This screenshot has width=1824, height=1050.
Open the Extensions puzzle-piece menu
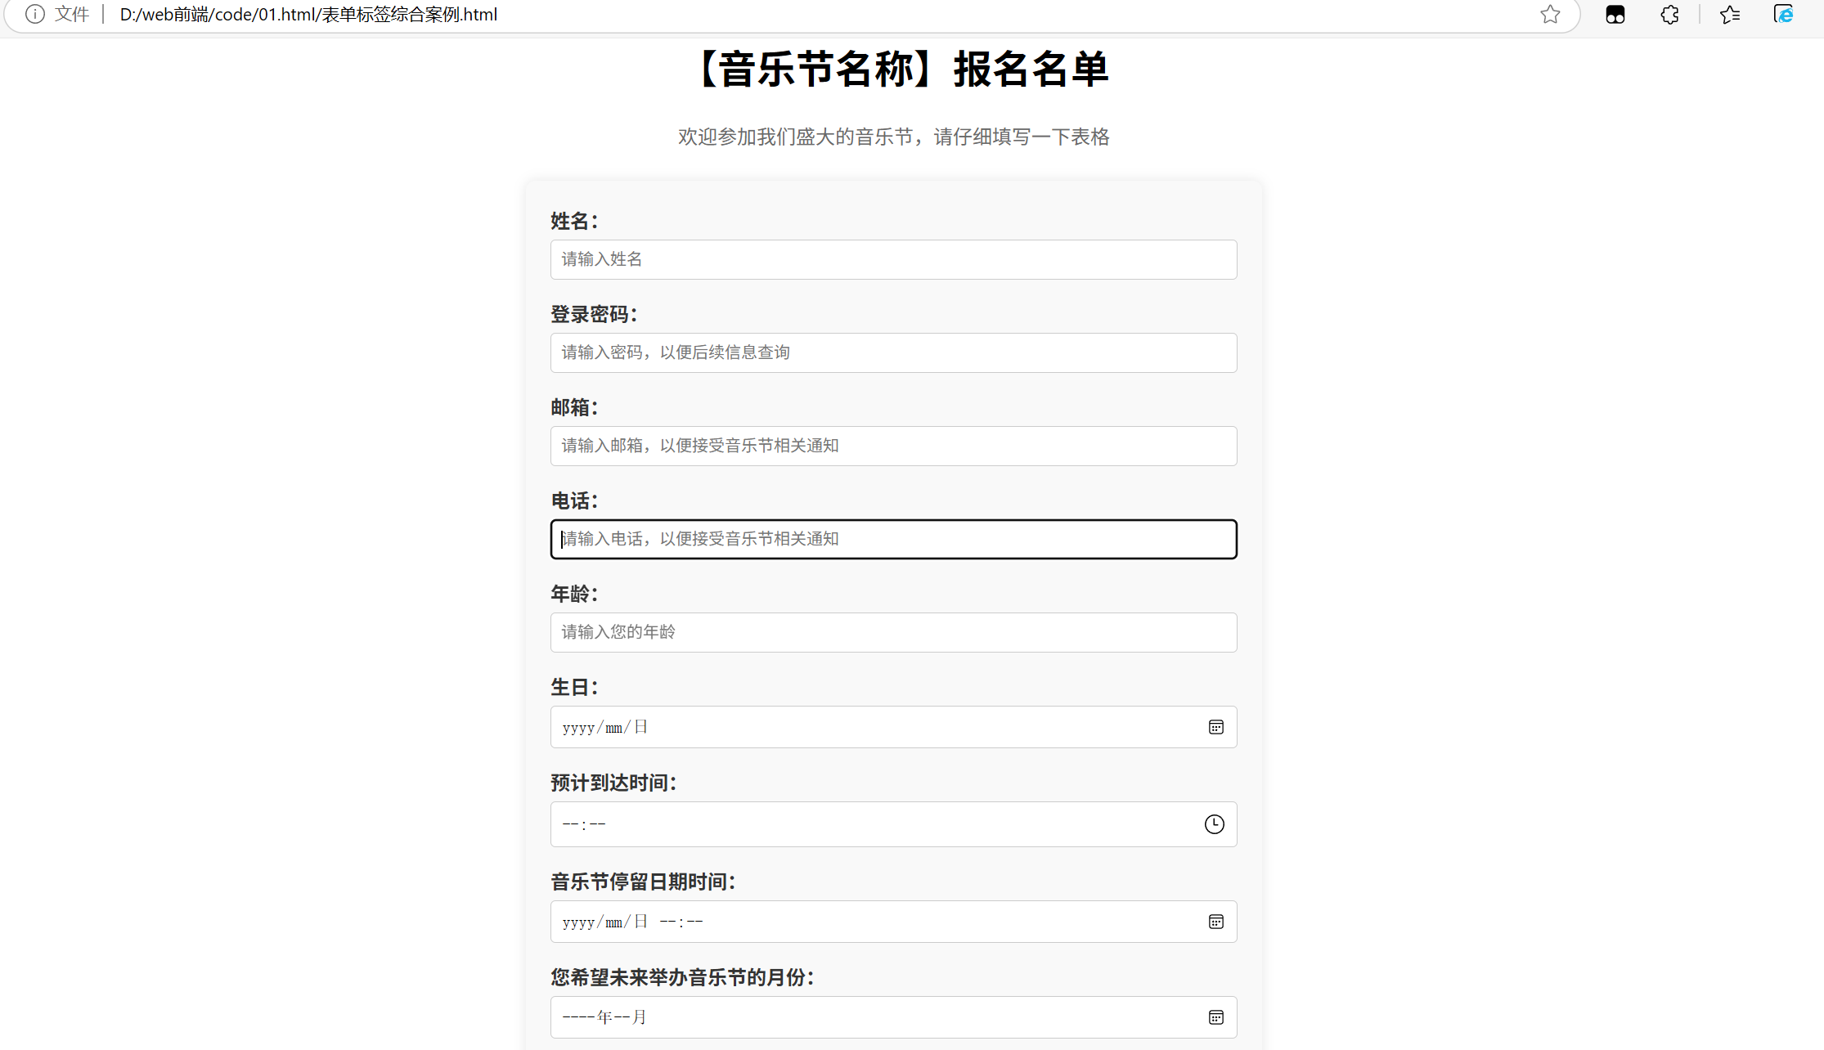(x=1669, y=14)
